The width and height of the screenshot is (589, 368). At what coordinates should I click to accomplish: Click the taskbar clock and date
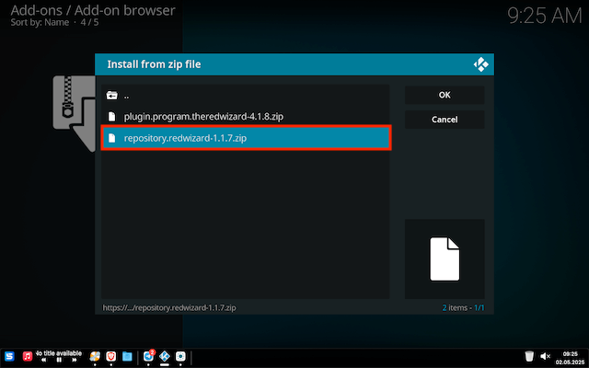tap(570, 357)
